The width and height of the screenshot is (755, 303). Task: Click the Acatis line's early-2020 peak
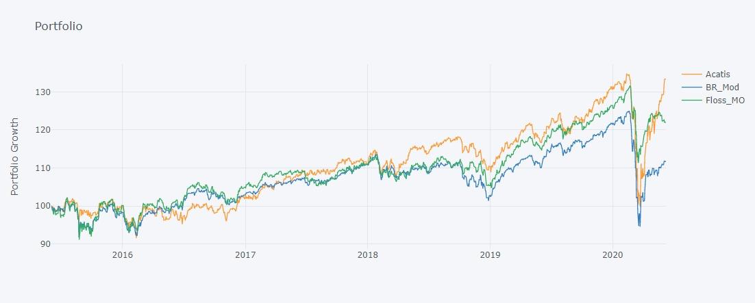[627, 75]
